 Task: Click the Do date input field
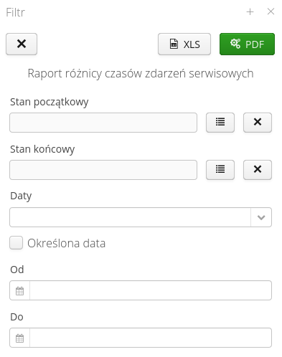point(151,338)
